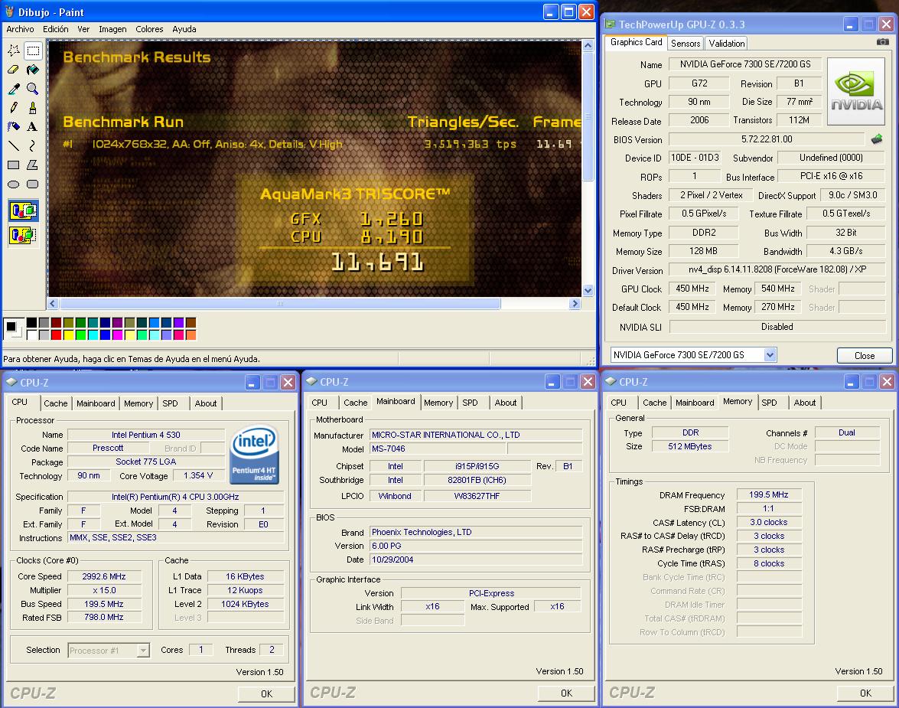The image size is (899, 708).
Task: Open the About tab in the middle CPU-Z window
Action: (x=506, y=403)
